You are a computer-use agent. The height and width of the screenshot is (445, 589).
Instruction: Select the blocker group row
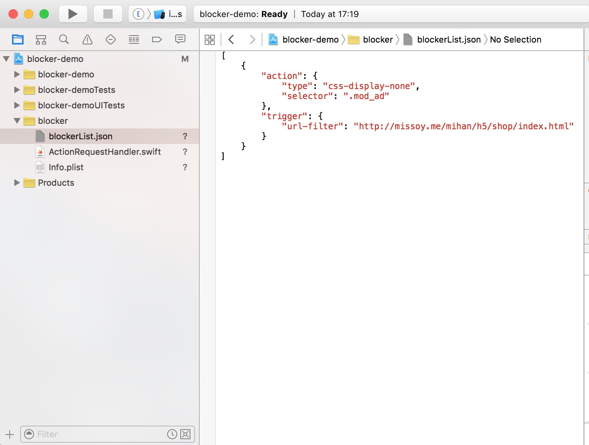99,121
